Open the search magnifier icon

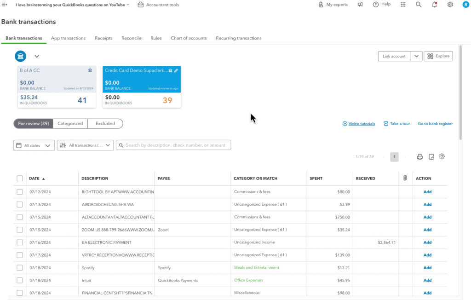click(419, 5)
